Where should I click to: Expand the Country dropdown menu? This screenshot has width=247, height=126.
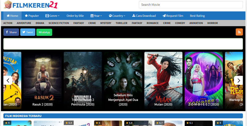coord(117,16)
